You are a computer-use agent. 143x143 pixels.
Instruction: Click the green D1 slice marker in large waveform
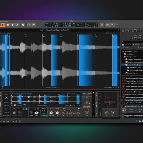25,35
